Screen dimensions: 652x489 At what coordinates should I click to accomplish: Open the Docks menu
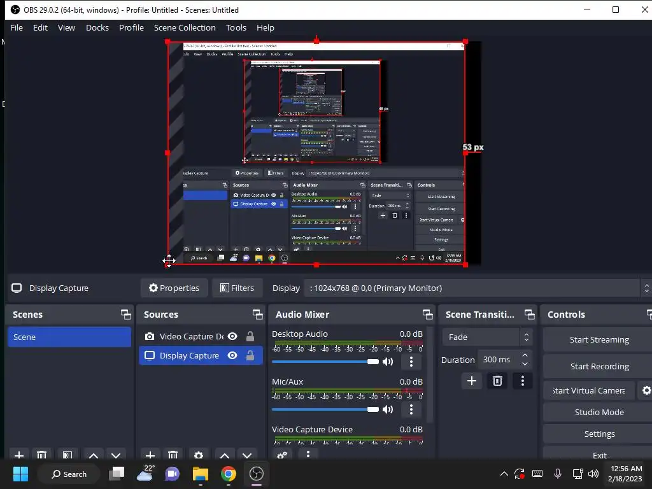97,27
